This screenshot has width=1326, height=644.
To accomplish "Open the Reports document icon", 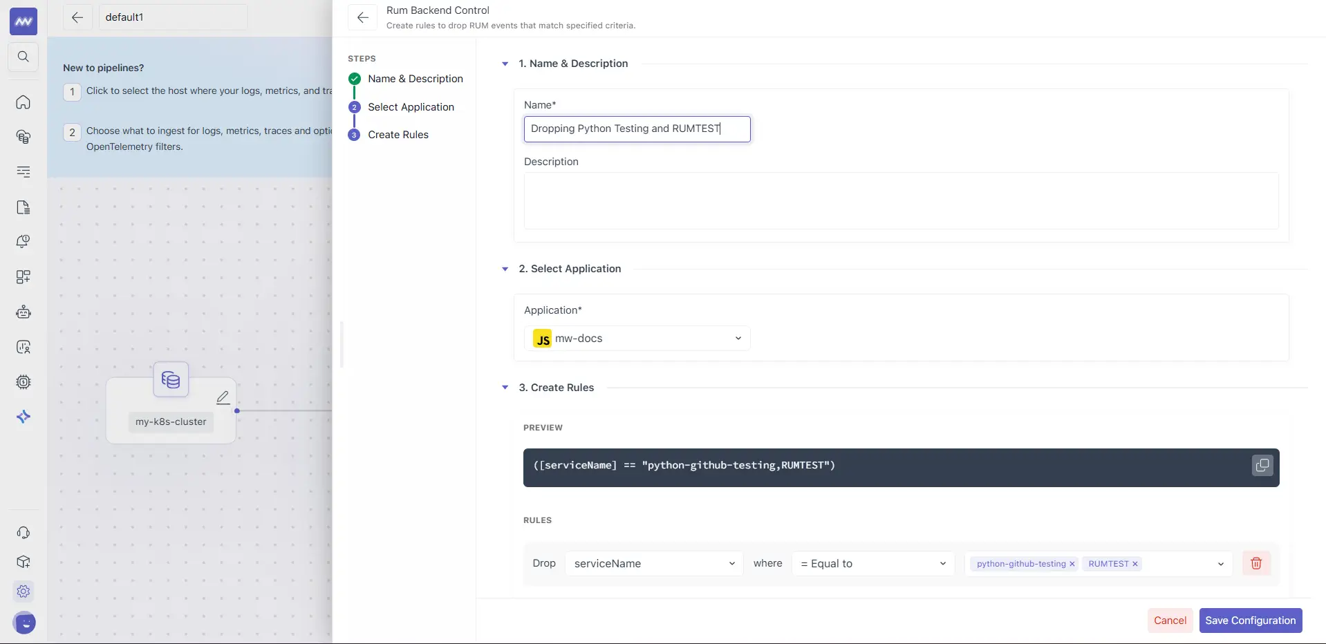I will coord(23,207).
